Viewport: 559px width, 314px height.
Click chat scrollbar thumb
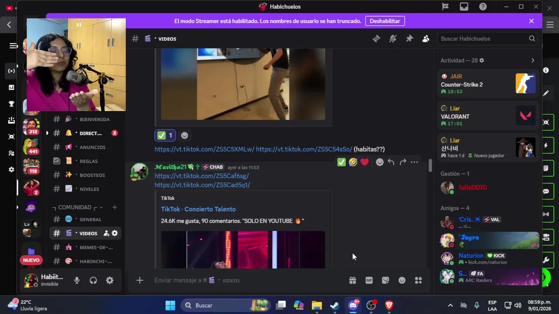click(430, 165)
